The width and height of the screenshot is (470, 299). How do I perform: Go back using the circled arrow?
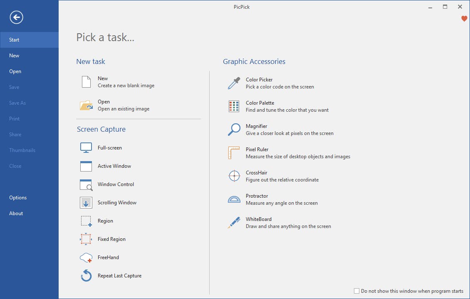tap(17, 17)
